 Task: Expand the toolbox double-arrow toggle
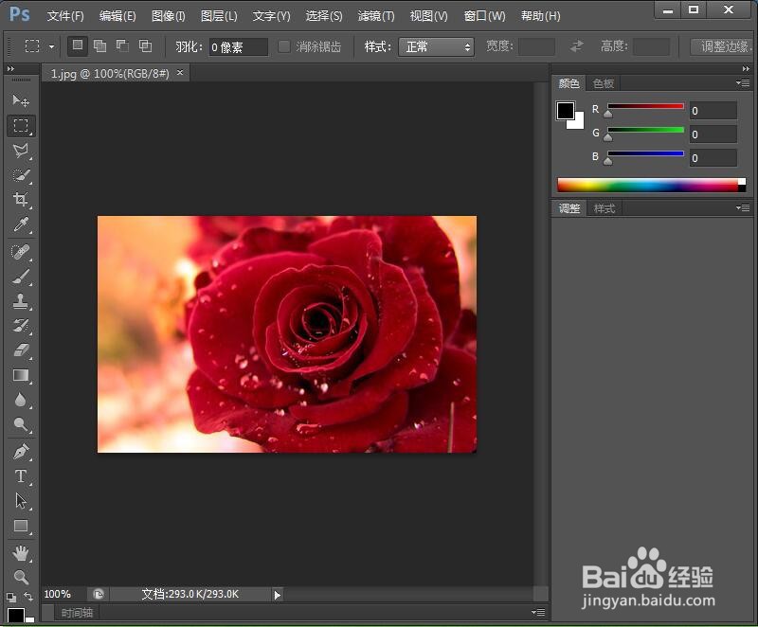coord(10,69)
